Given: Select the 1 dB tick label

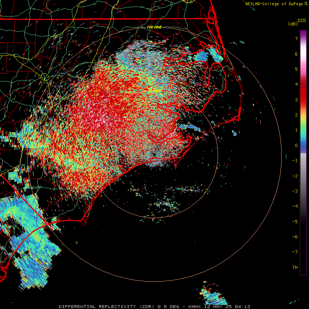Looking at the screenshot, I should [x=296, y=130].
